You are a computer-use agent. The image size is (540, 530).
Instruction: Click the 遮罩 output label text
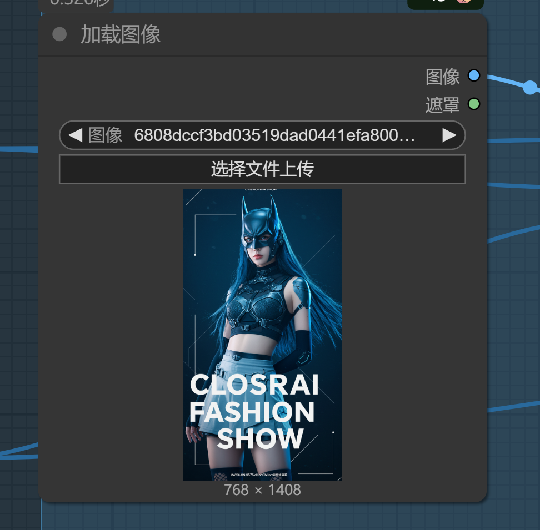point(443,104)
